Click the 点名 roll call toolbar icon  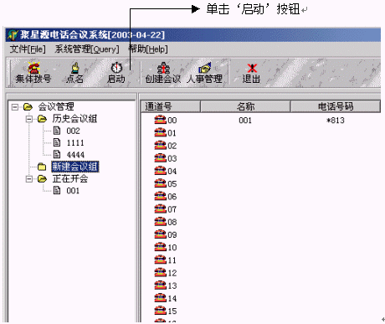(74, 68)
